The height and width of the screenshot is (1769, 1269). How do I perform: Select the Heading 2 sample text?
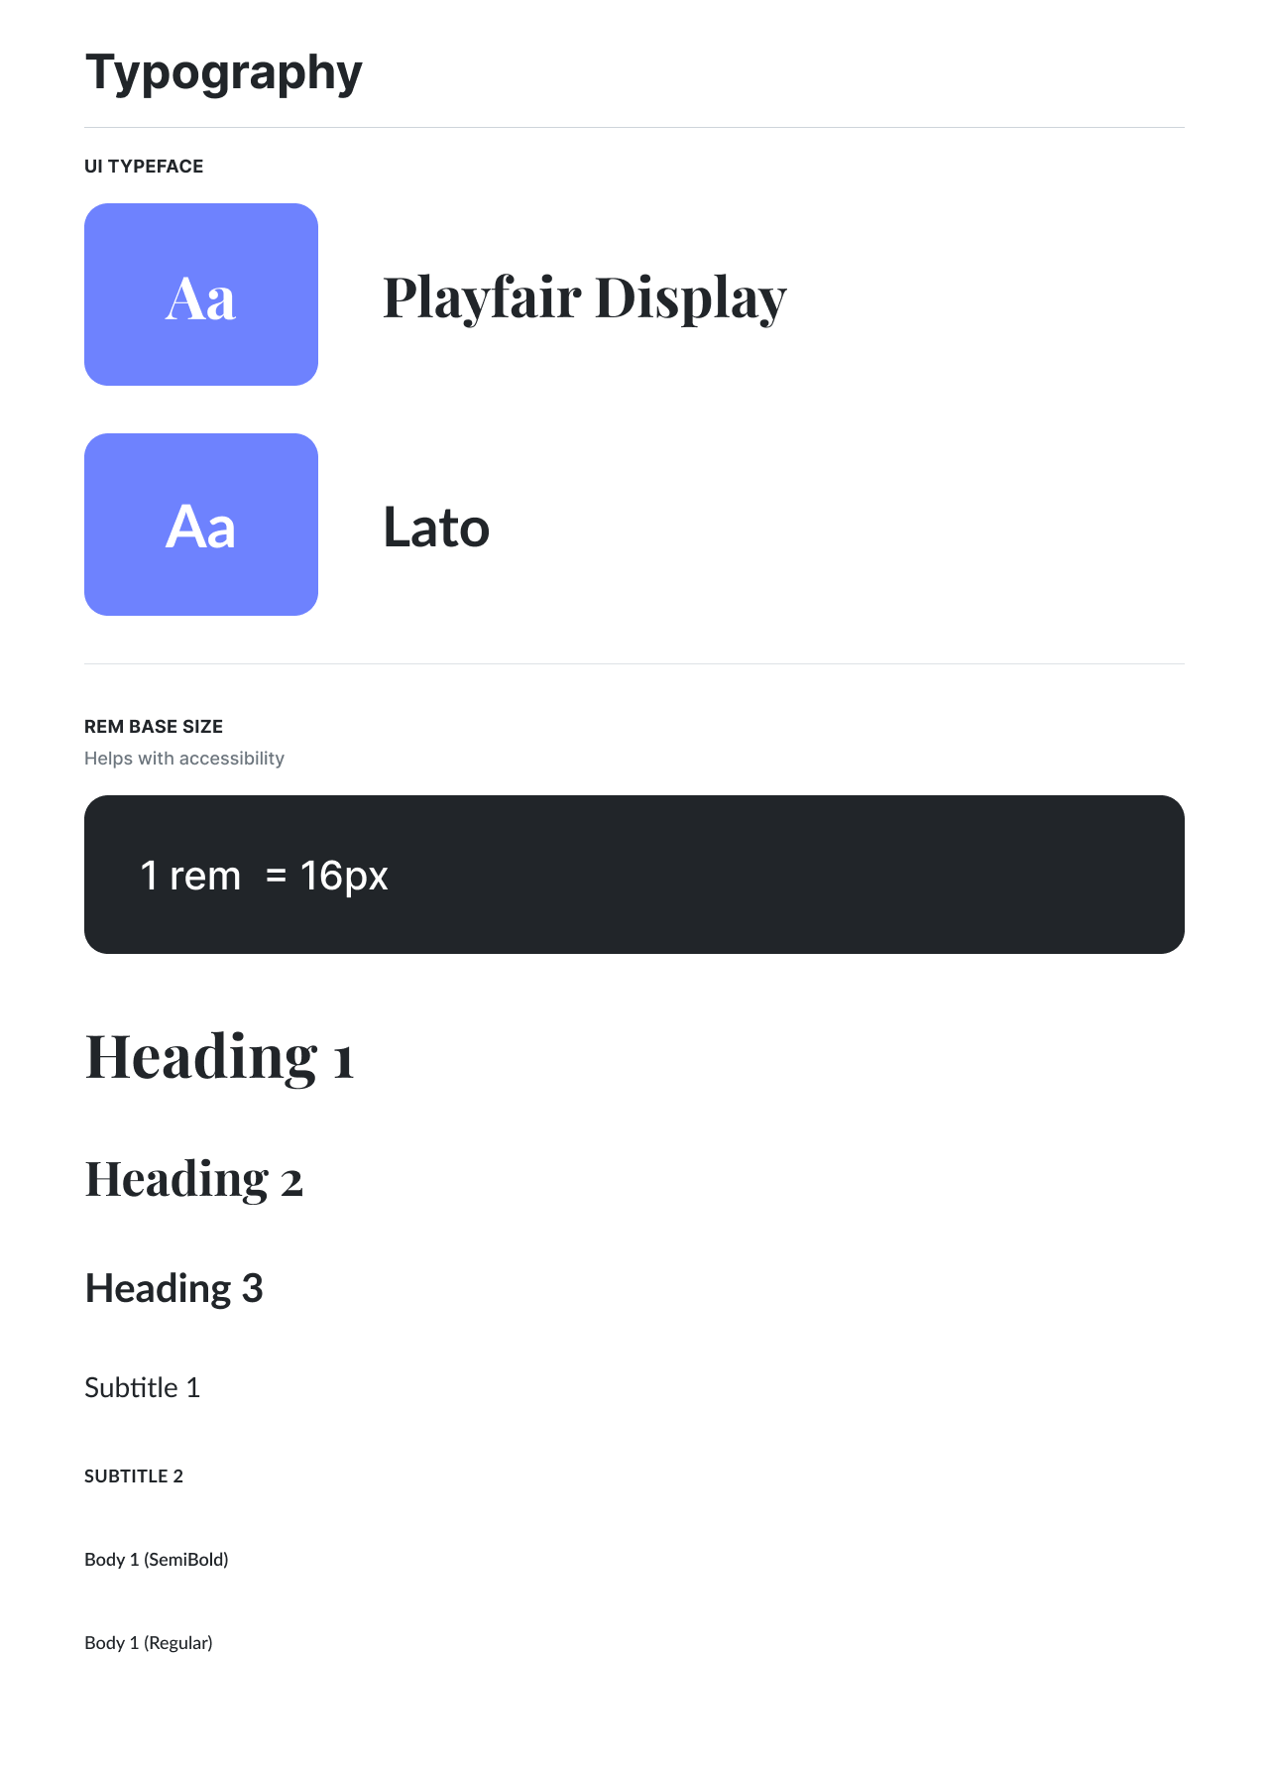[194, 1180]
